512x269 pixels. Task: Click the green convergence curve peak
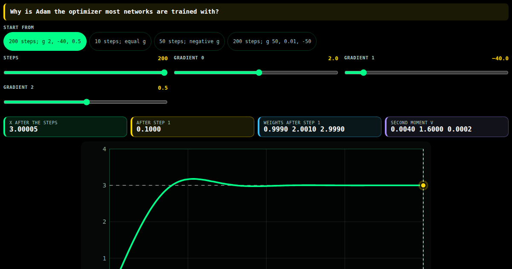click(x=193, y=178)
